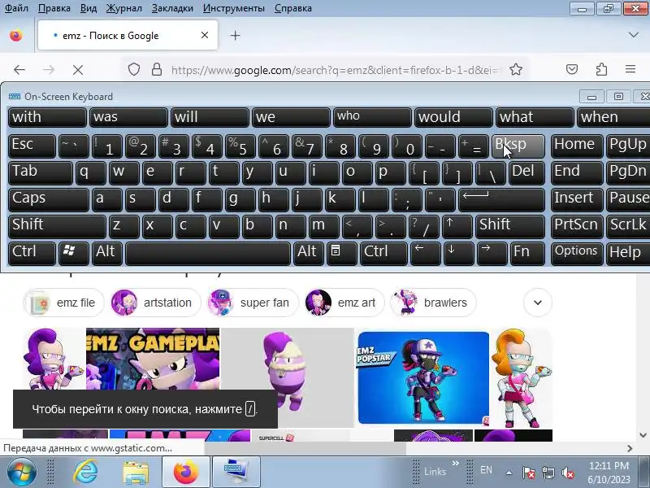Stop loading the current page
Screen dimensions: 650x488
point(77,70)
